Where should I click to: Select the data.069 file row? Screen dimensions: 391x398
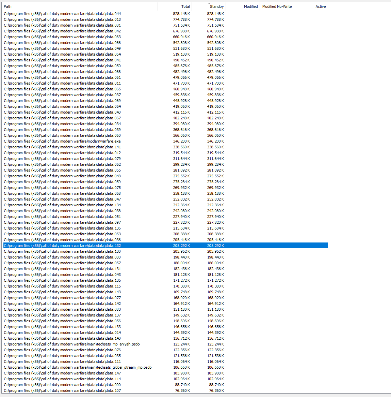click(166, 101)
